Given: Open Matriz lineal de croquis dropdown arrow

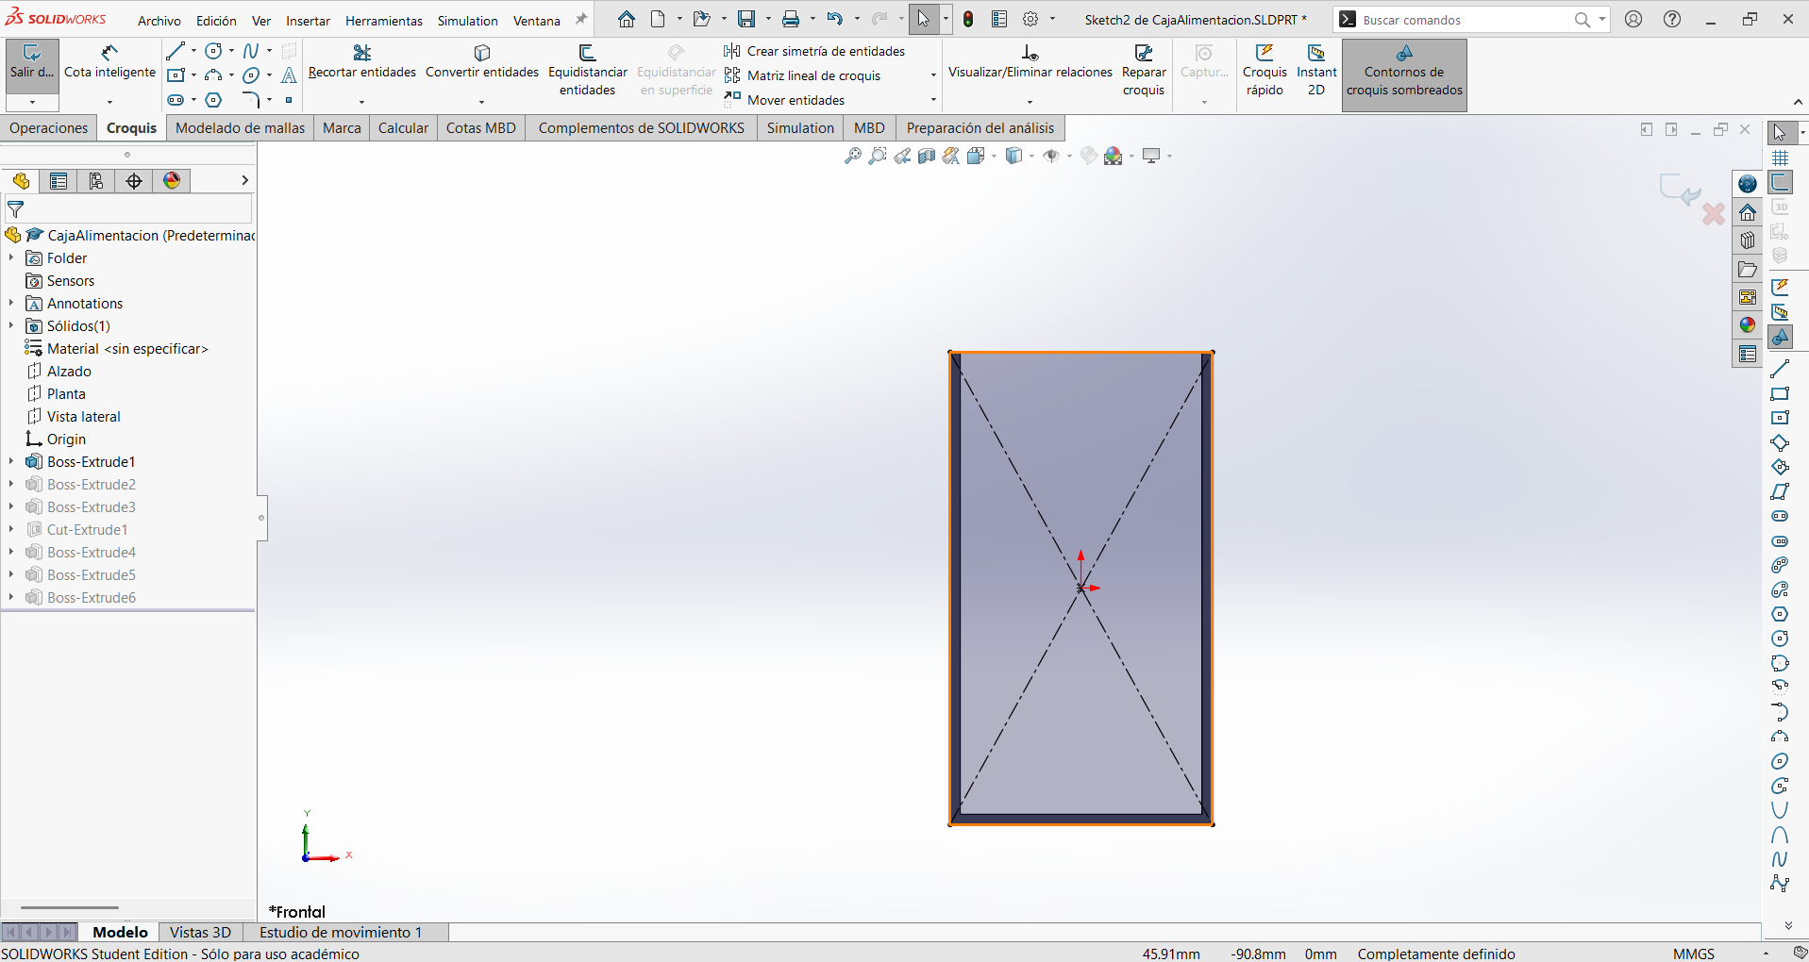Looking at the screenshot, I should pos(933,75).
